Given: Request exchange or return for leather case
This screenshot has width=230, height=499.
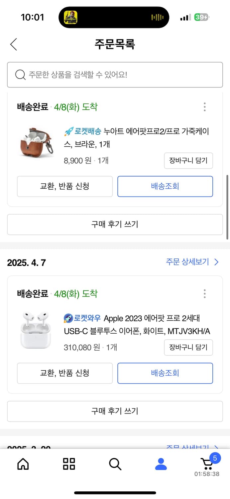Looking at the screenshot, I should pyautogui.click(x=65, y=186).
